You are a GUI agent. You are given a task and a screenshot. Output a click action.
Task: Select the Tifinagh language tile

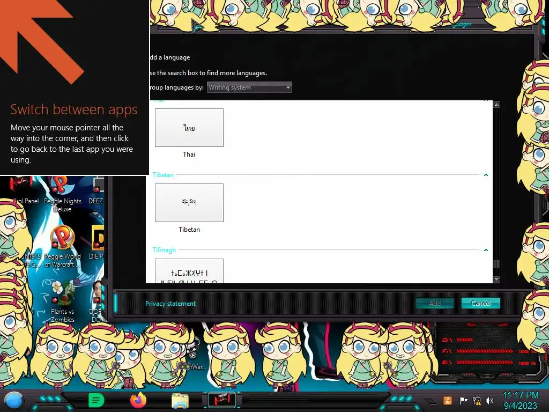click(189, 271)
